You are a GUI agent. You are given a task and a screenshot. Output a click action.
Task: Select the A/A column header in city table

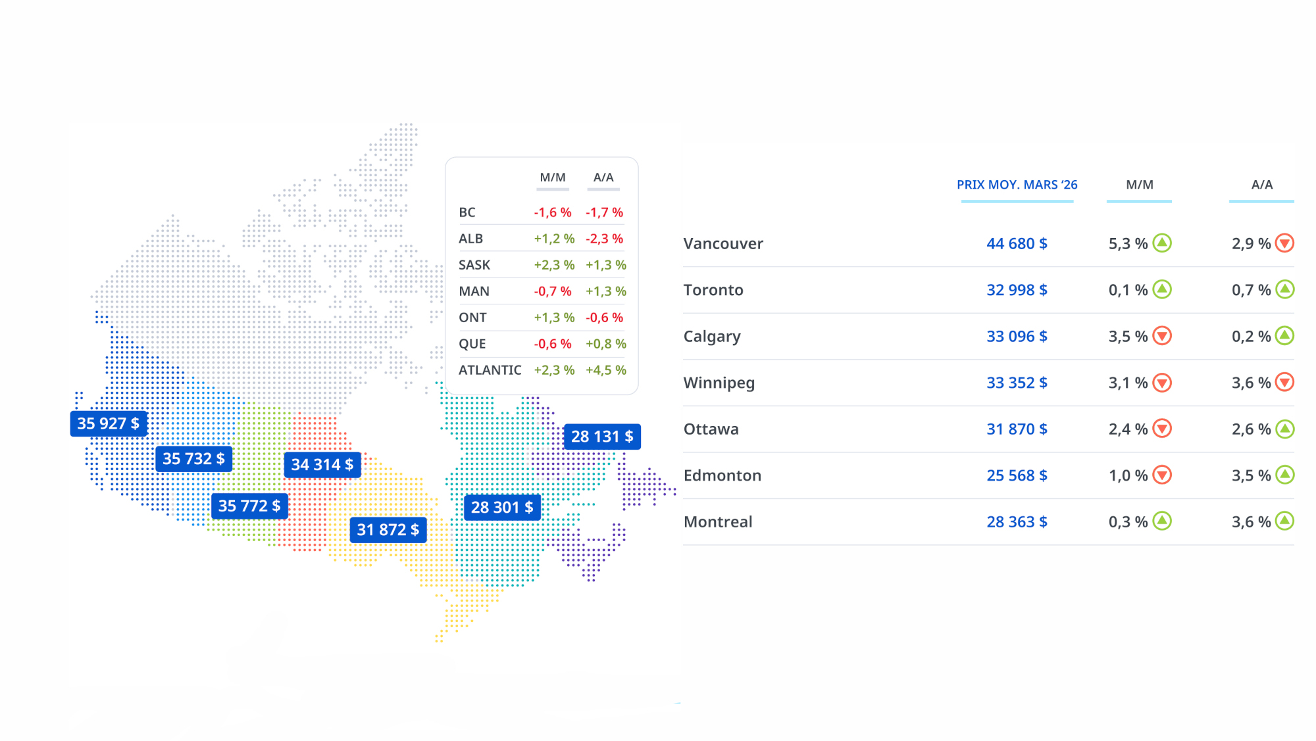[x=1261, y=185]
